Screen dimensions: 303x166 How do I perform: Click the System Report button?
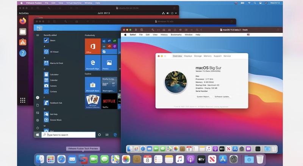[x=203, y=97]
